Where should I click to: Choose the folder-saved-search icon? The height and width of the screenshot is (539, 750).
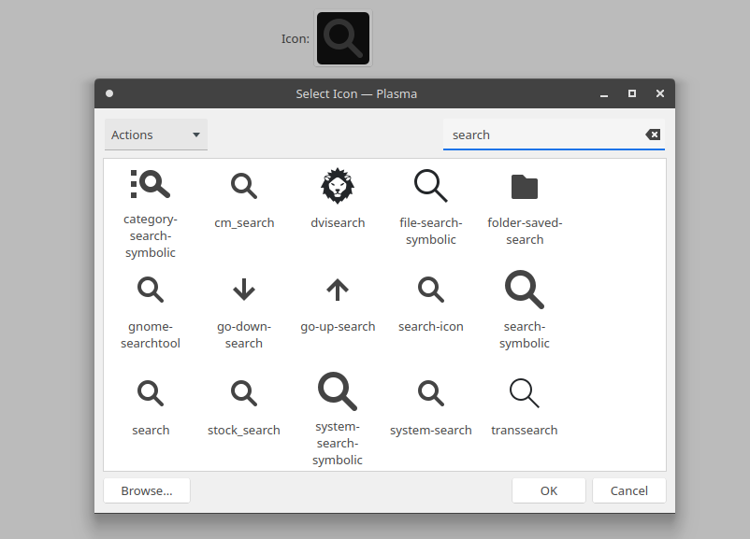click(525, 187)
